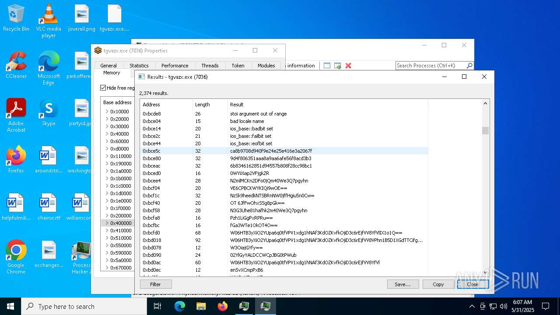Sort results by Address column header

(166, 105)
